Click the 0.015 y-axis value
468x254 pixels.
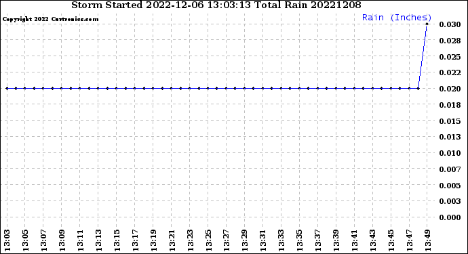click(x=450, y=121)
